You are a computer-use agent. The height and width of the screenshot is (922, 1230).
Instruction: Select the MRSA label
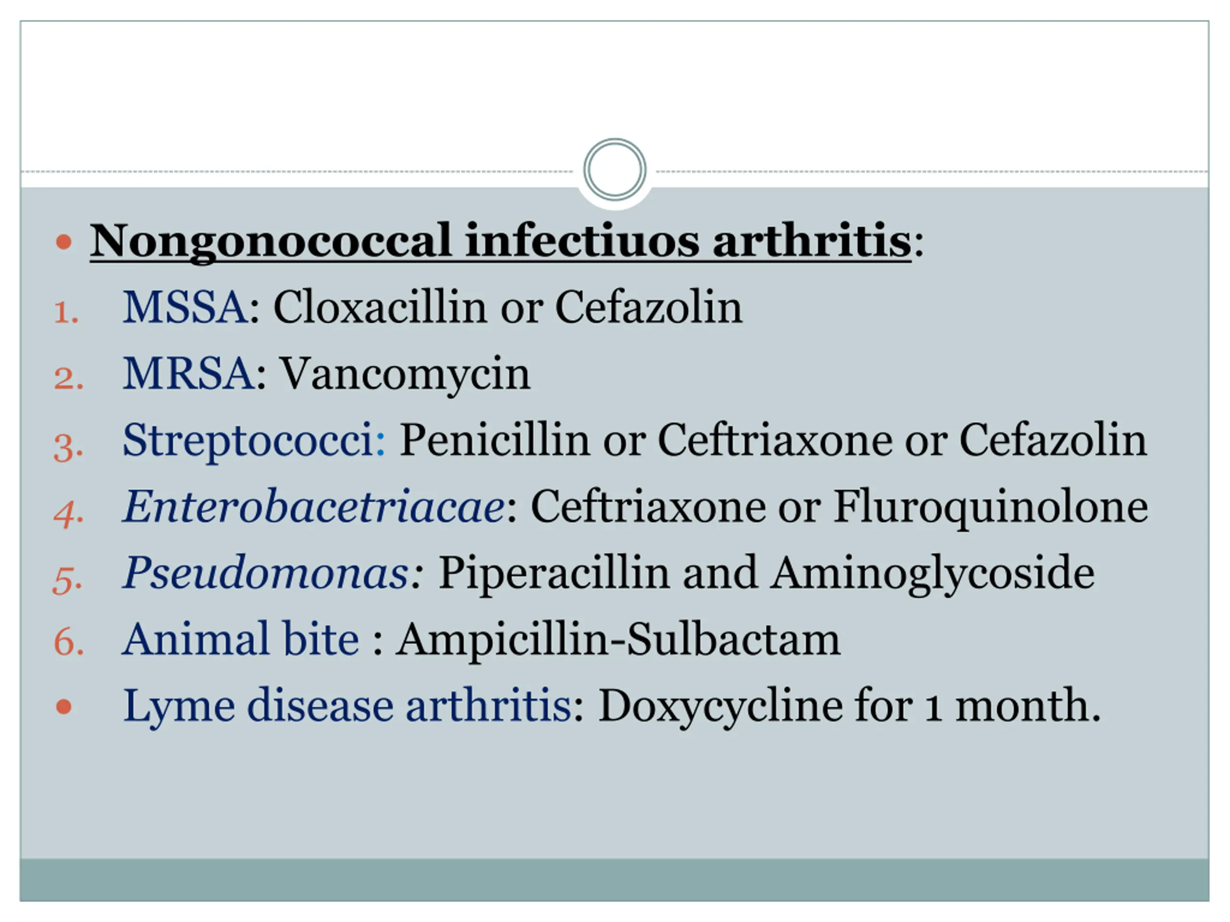[188, 373]
